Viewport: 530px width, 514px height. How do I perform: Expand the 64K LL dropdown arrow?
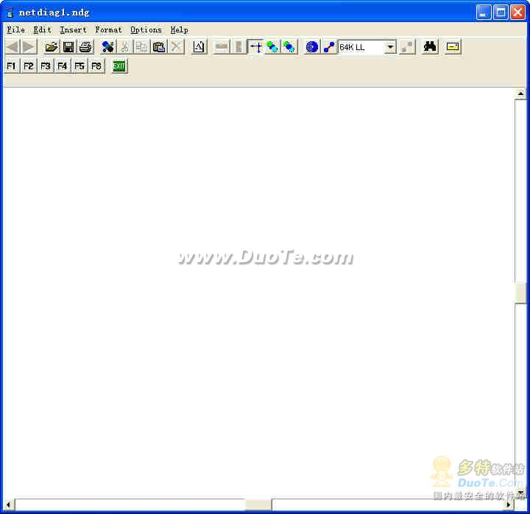[x=390, y=47]
